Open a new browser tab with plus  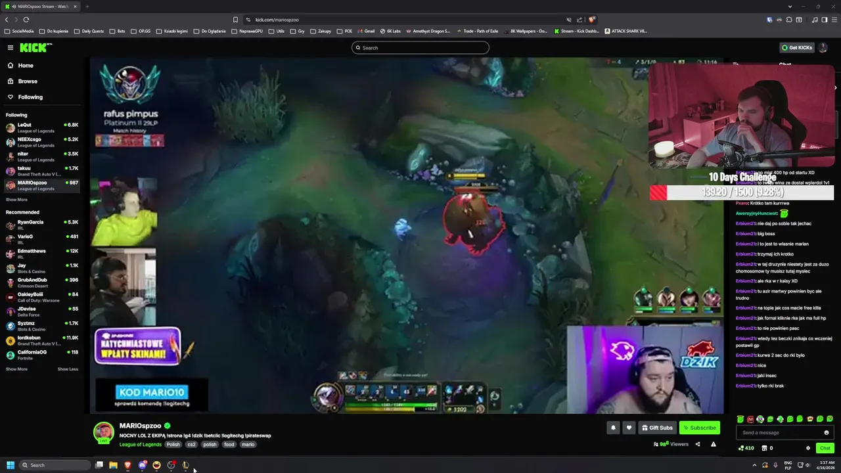(x=87, y=7)
